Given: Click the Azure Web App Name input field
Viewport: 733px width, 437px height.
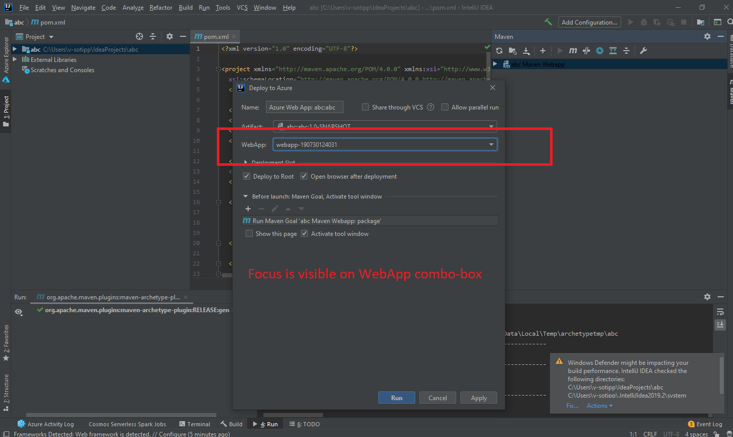Looking at the screenshot, I should click(304, 107).
